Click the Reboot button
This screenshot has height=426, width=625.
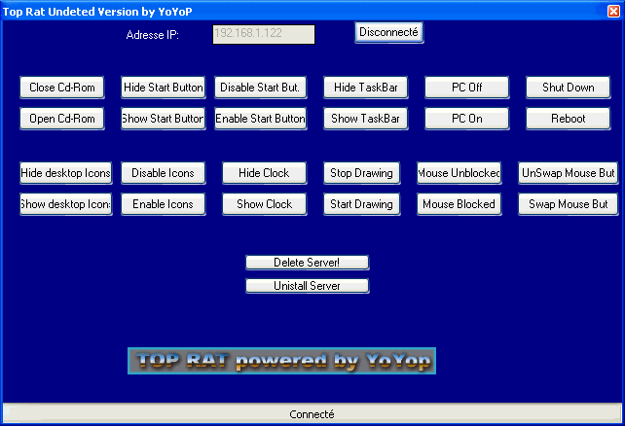(x=568, y=119)
